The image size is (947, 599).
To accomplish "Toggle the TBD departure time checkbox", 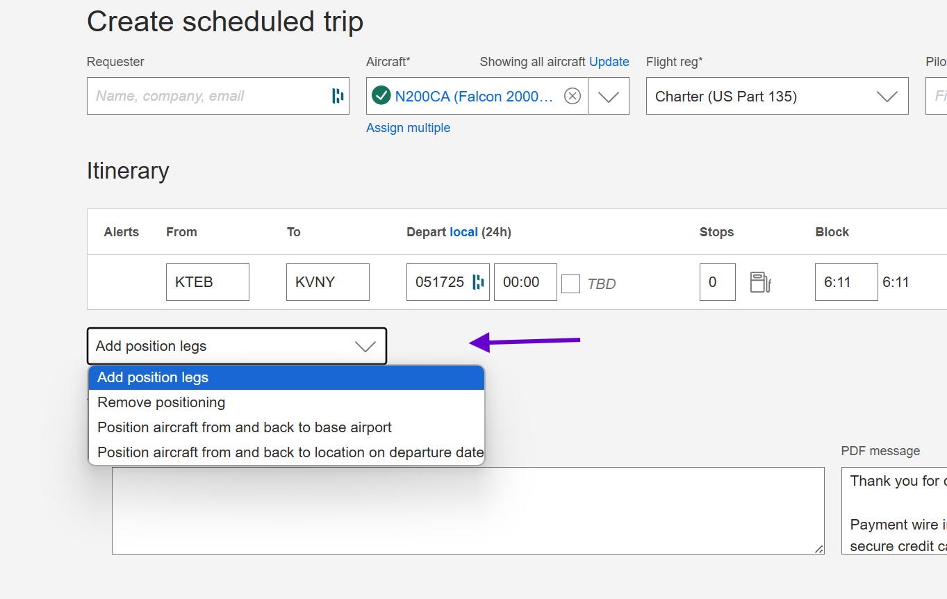I will [570, 284].
